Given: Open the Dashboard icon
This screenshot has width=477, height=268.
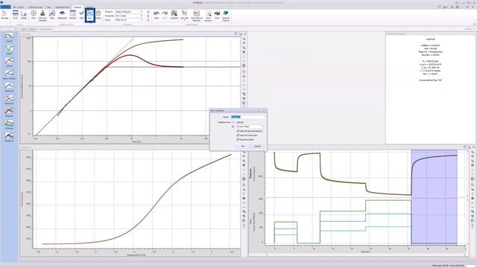Looking at the screenshot, I should coord(63,14).
